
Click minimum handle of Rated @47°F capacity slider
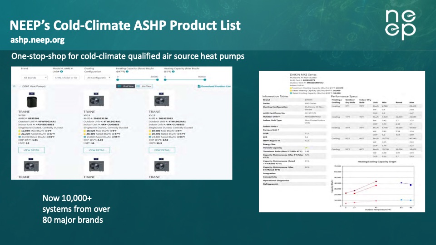click(118, 80)
